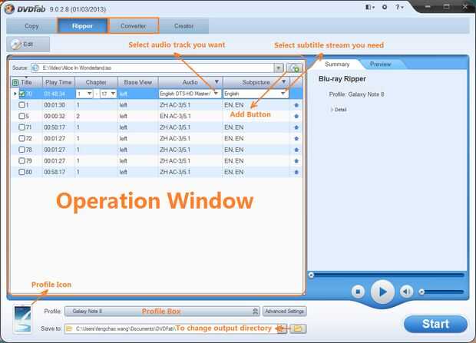Image resolution: width=476 pixels, height=343 pixels.
Task: Click the preview seek bar handle
Action: pos(311,275)
